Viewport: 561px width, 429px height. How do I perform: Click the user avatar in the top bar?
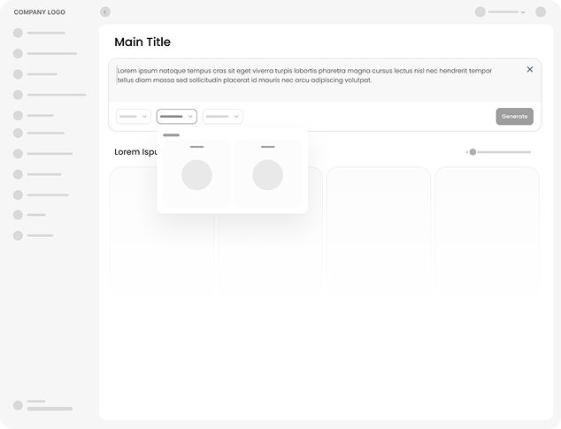pyautogui.click(x=480, y=12)
